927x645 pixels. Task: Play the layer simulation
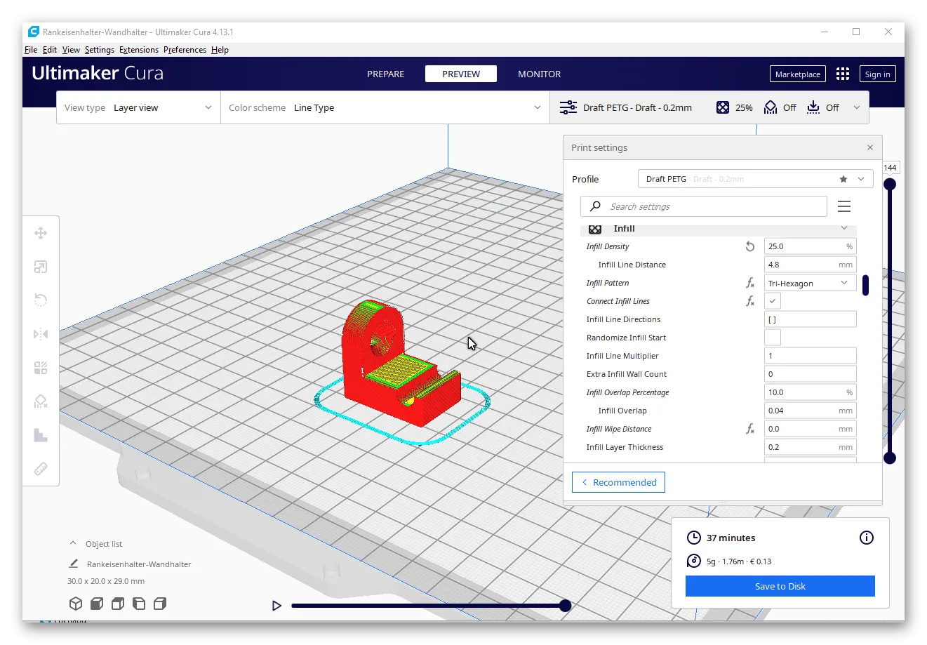(x=276, y=606)
